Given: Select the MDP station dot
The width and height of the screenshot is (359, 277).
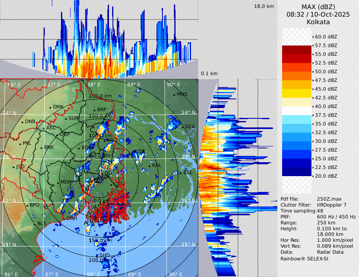Looking at the screenshot, I should coord(58,182).
